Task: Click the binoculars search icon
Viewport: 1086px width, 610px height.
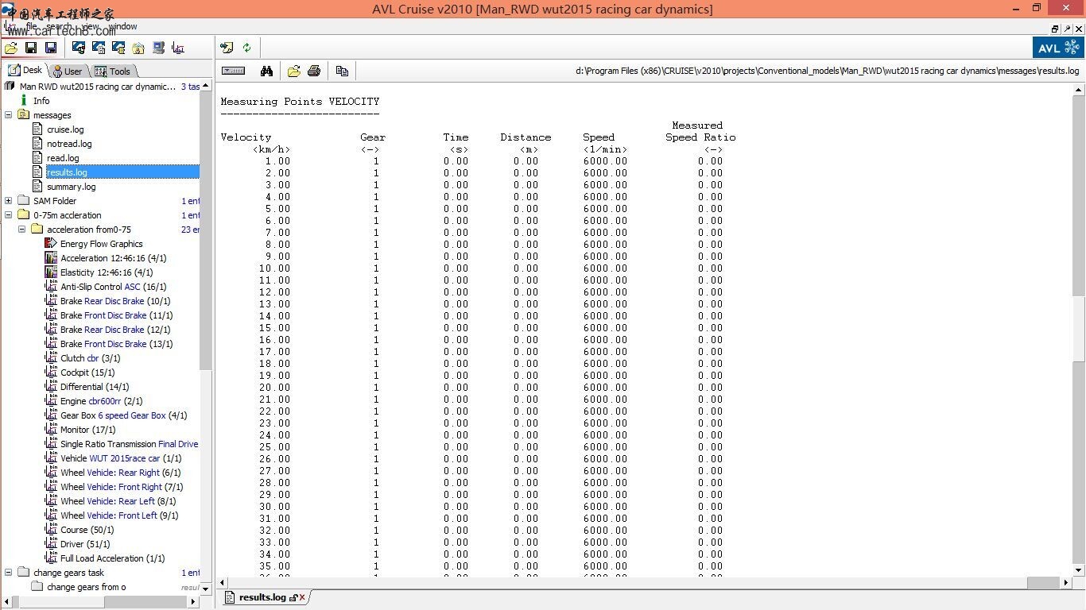Action: (266, 71)
